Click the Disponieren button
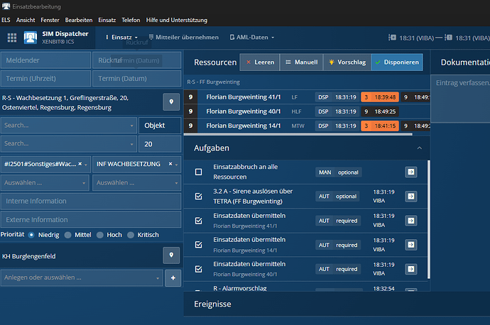This screenshot has height=325, width=490. coord(396,62)
